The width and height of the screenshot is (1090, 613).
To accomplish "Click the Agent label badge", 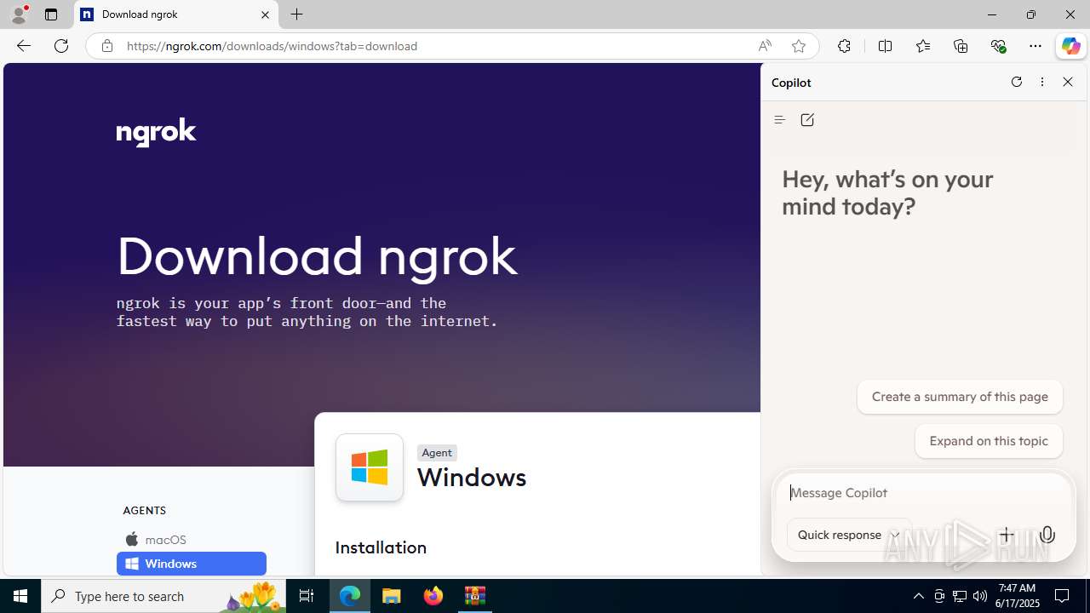I will [x=437, y=453].
